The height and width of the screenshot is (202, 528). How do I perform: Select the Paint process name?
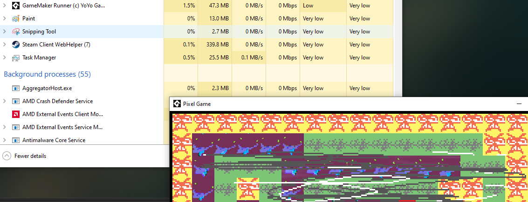coord(28,19)
